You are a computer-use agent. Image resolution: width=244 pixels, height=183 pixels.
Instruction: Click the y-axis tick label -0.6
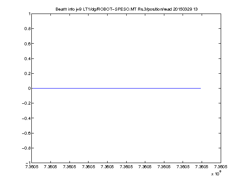[x=26, y=133]
